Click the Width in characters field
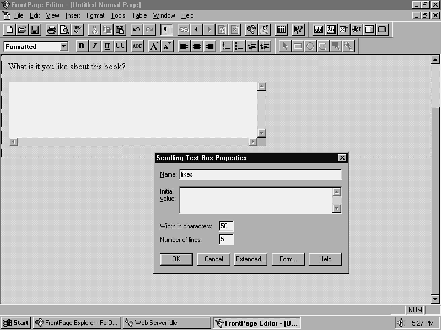 point(226,226)
